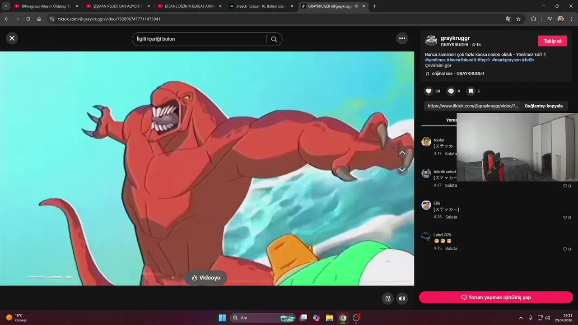Open comments via speech bubble icon
The image size is (578, 325).
[451, 91]
